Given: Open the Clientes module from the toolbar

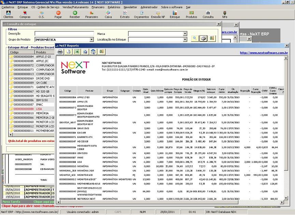Looking at the screenshot, I should coord(8,15).
